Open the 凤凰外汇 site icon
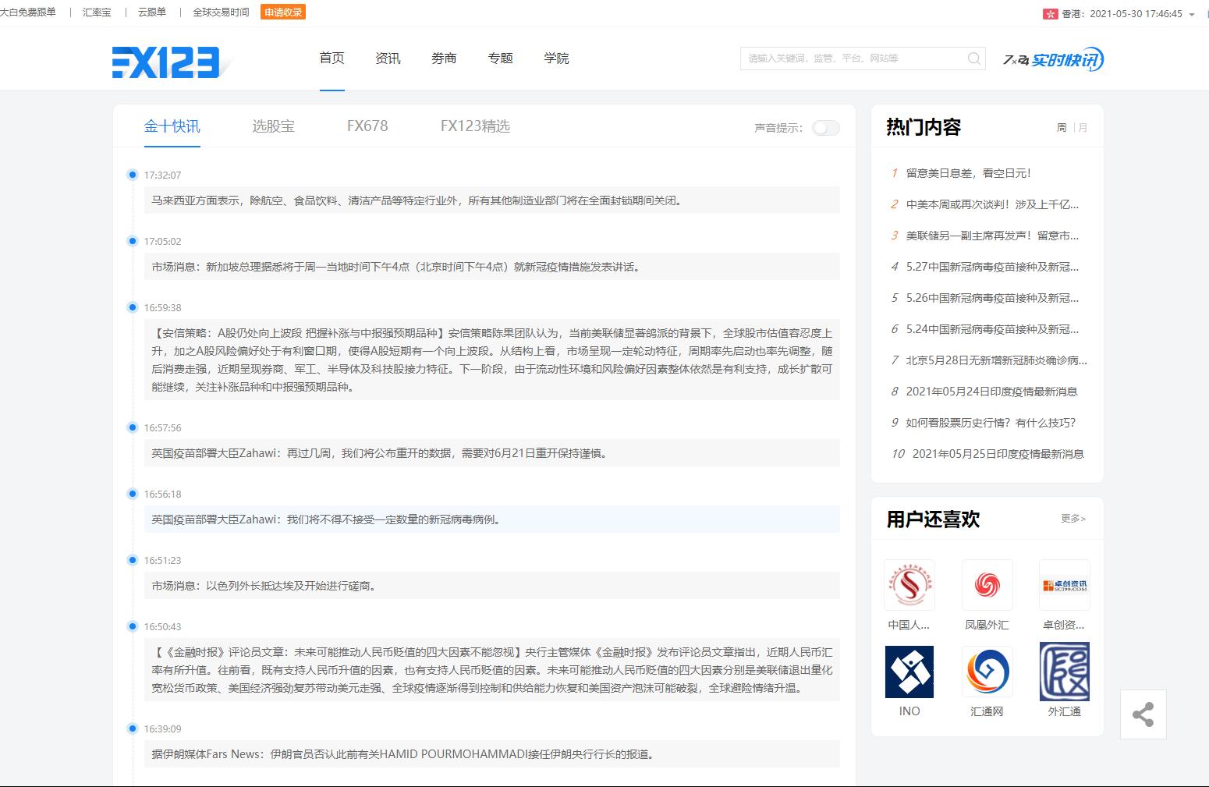Image resolution: width=1209 pixels, height=787 pixels. (987, 585)
